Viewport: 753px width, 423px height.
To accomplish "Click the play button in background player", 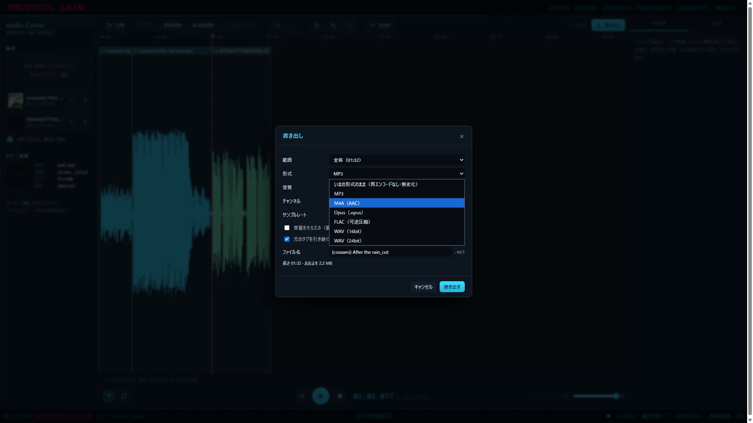I will [x=320, y=396].
